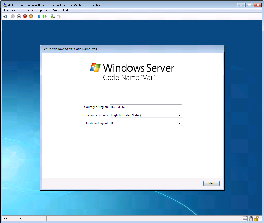Click the black square Turn Off icon
This screenshot has height=223, width=264.
(x=19, y=16)
